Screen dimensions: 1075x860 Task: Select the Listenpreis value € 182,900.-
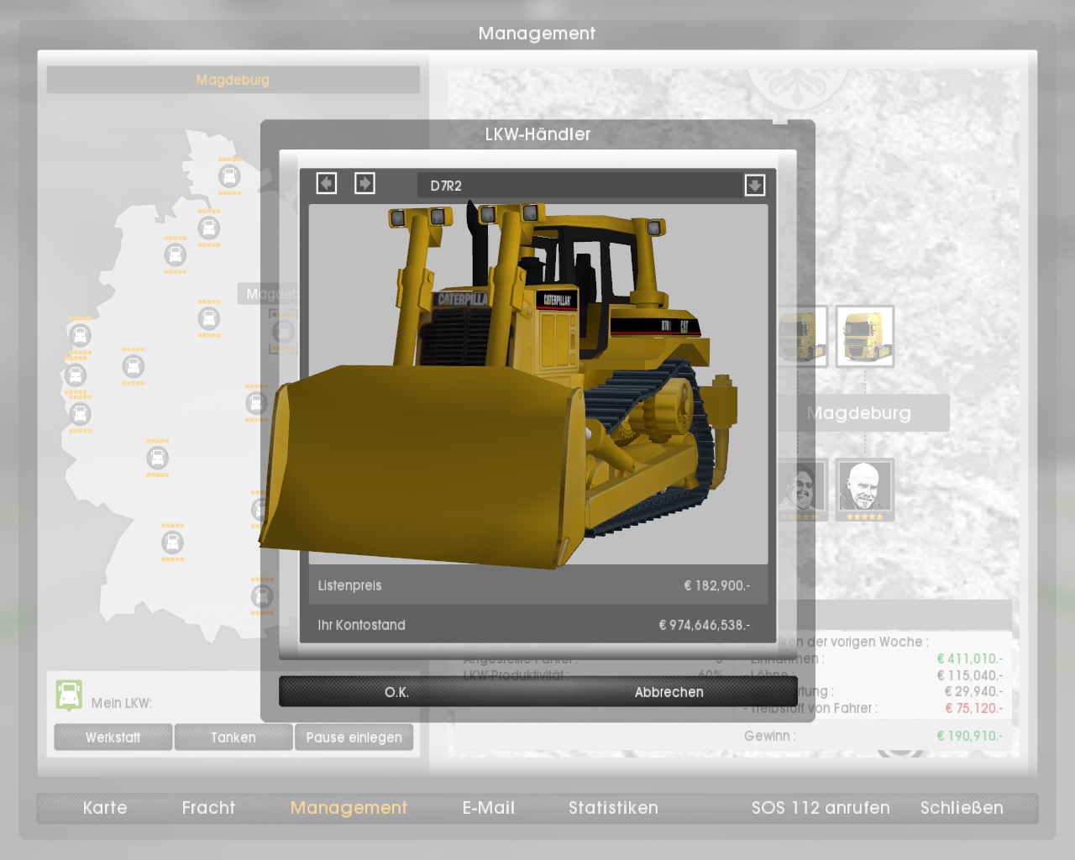point(716,585)
